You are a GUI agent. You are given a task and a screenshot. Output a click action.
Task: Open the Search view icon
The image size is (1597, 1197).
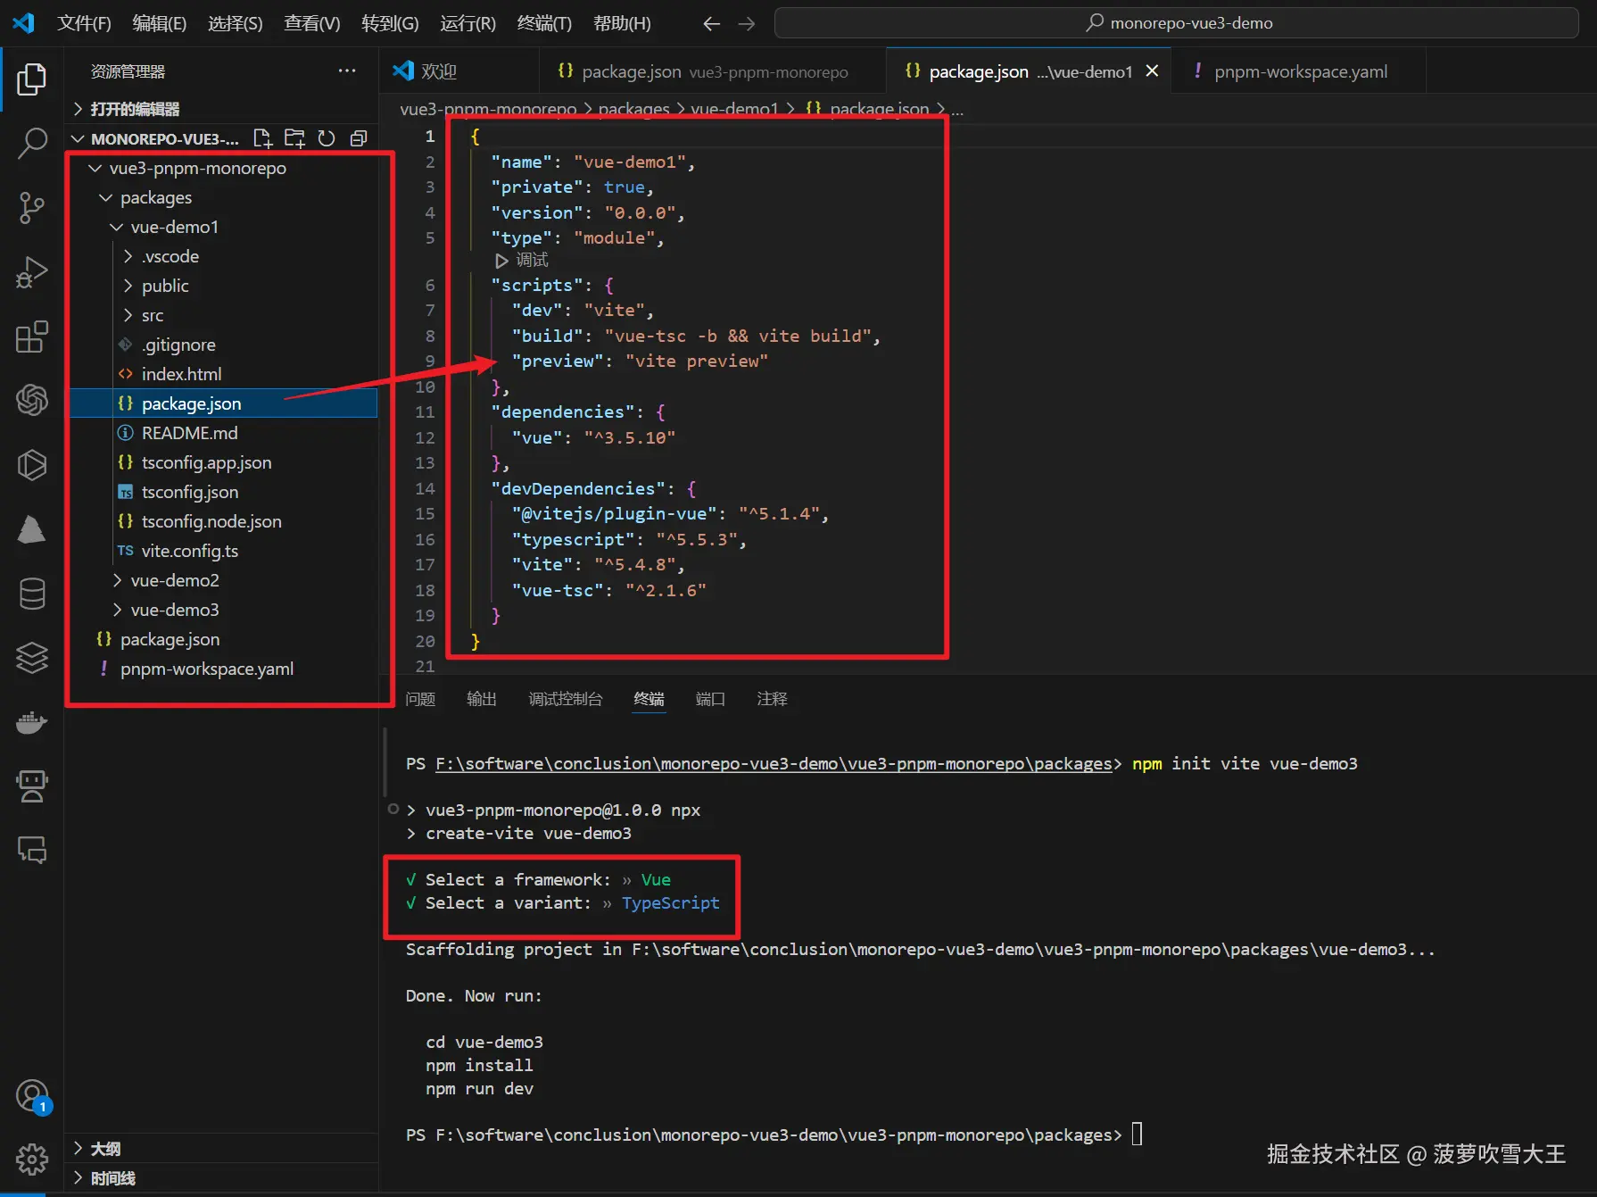pyautogui.click(x=32, y=143)
